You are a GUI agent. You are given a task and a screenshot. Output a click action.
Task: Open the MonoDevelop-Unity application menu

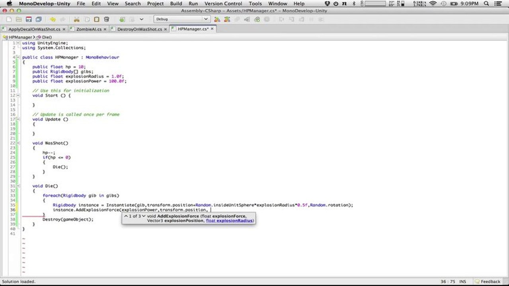(45, 4)
